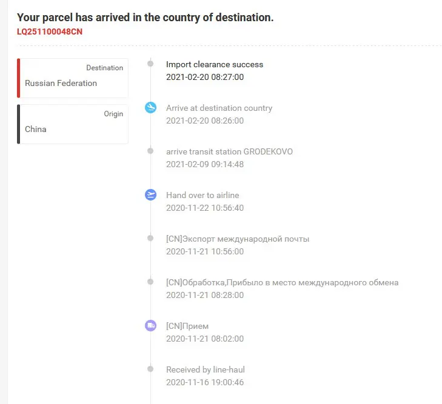The height and width of the screenshot is (404, 442).
Task: Click the parcel arrived status heading
Action: 145,18
